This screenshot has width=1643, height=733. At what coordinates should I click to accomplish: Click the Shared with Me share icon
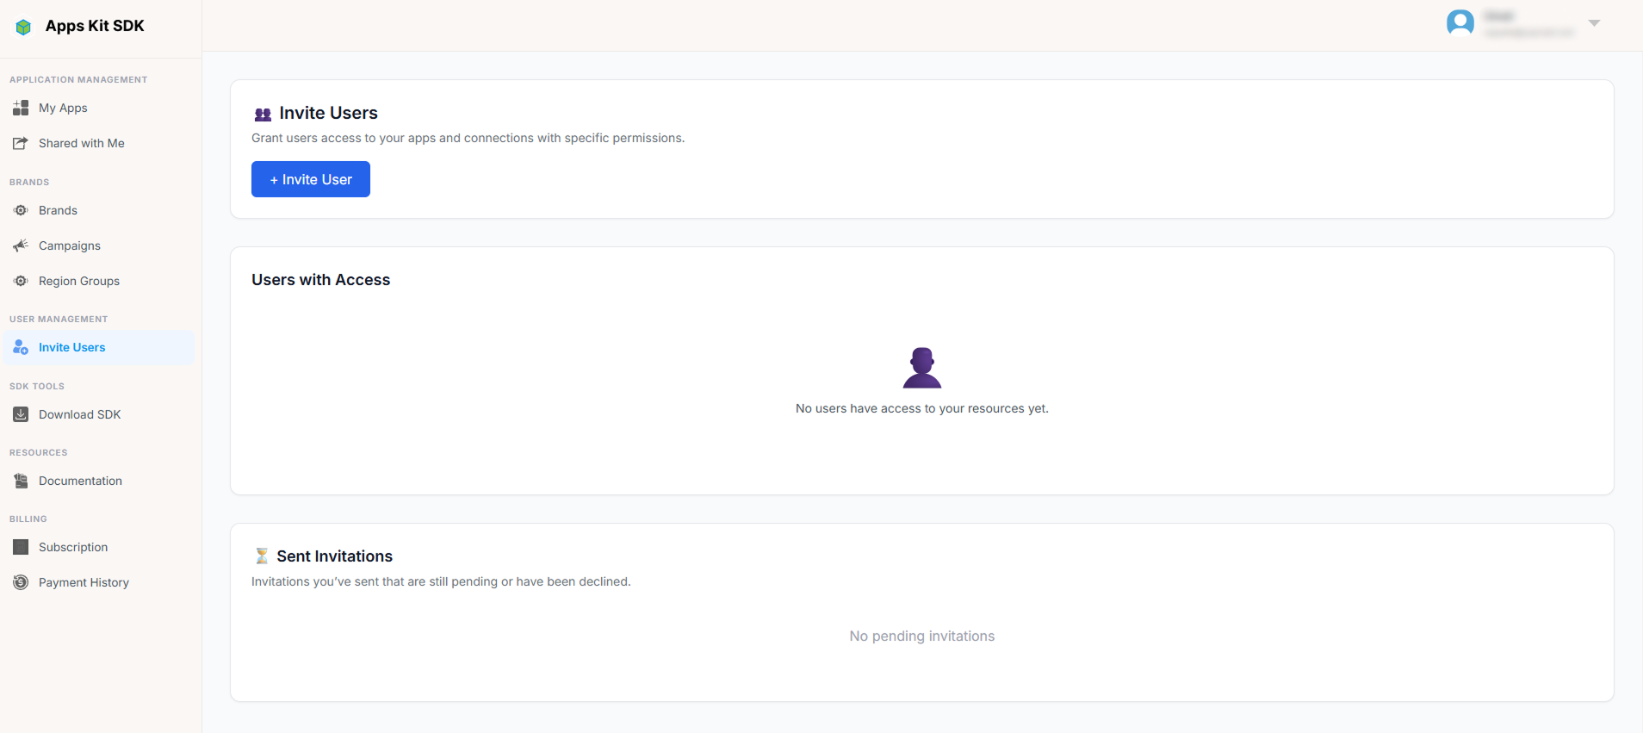[21, 143]
